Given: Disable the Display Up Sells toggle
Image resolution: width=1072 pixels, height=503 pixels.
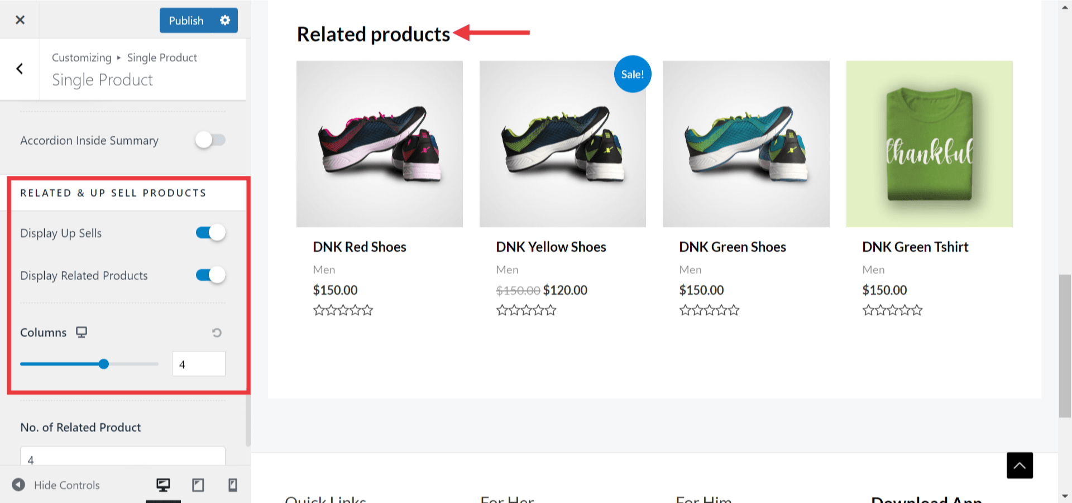Looking at the screenshot, I should 209,232.
